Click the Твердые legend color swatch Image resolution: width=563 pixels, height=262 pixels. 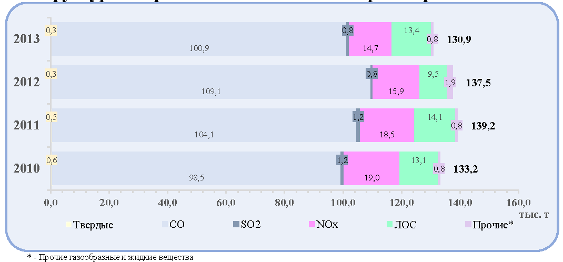pyautogui.click(x=68, y=225)
